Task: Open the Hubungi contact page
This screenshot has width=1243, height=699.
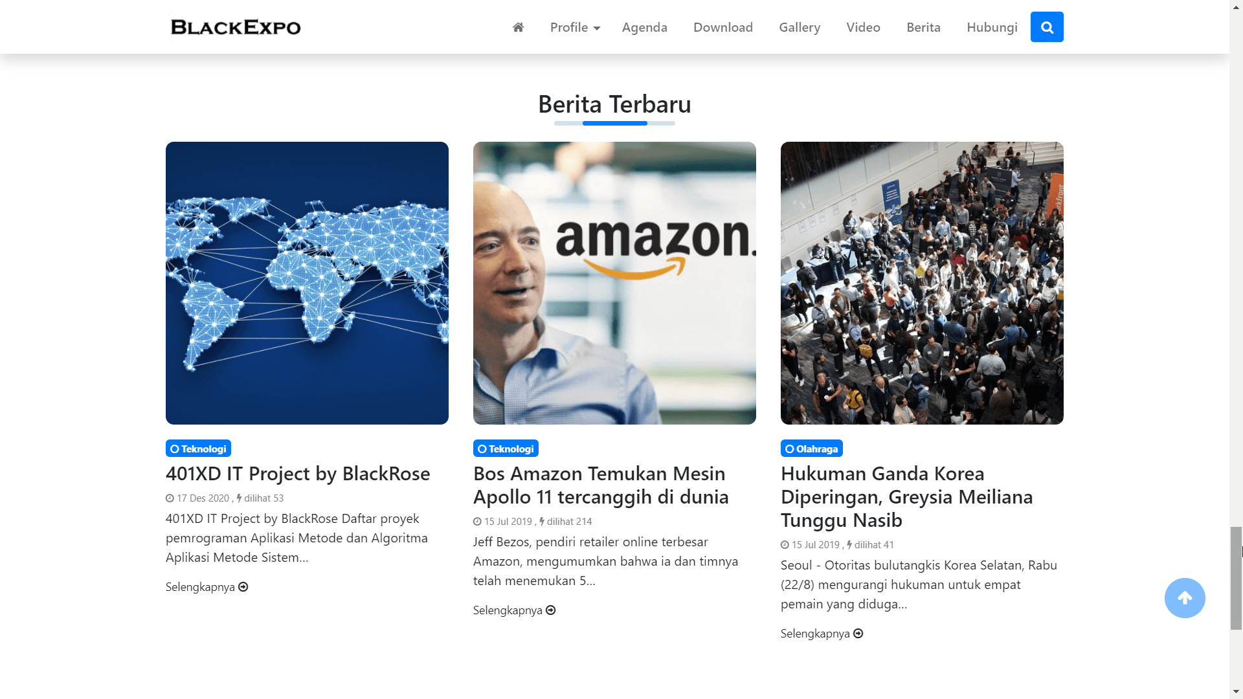Action: [992, 27]
